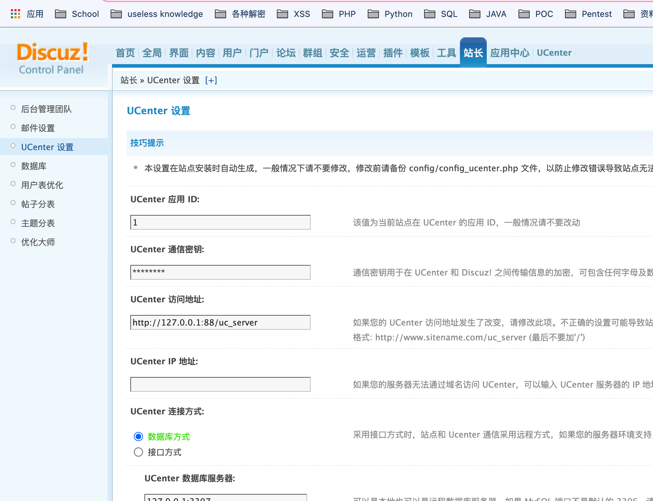Open the PHP bookmarks folder
This screenshot has height=501, width=653.
point(339,14)
